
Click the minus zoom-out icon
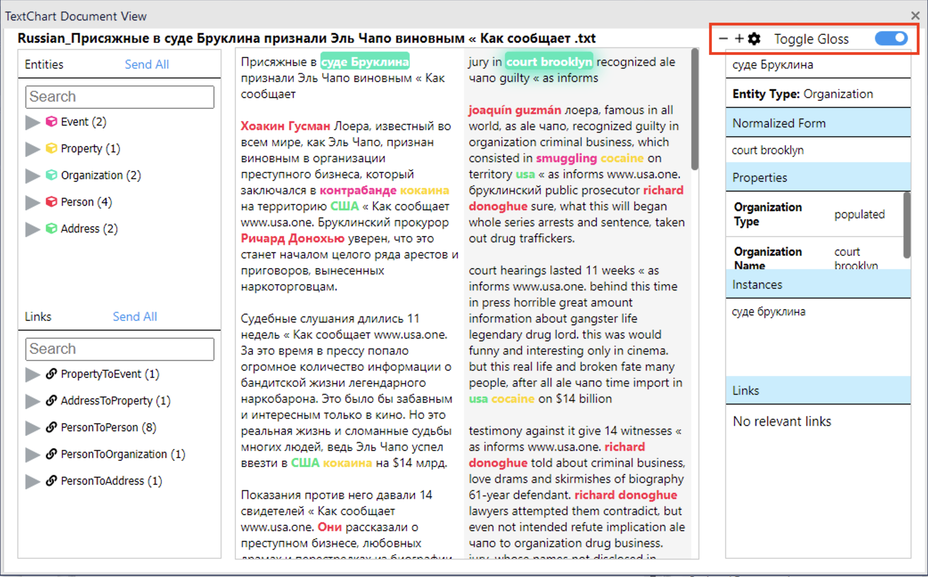click(x=723, y=39)
